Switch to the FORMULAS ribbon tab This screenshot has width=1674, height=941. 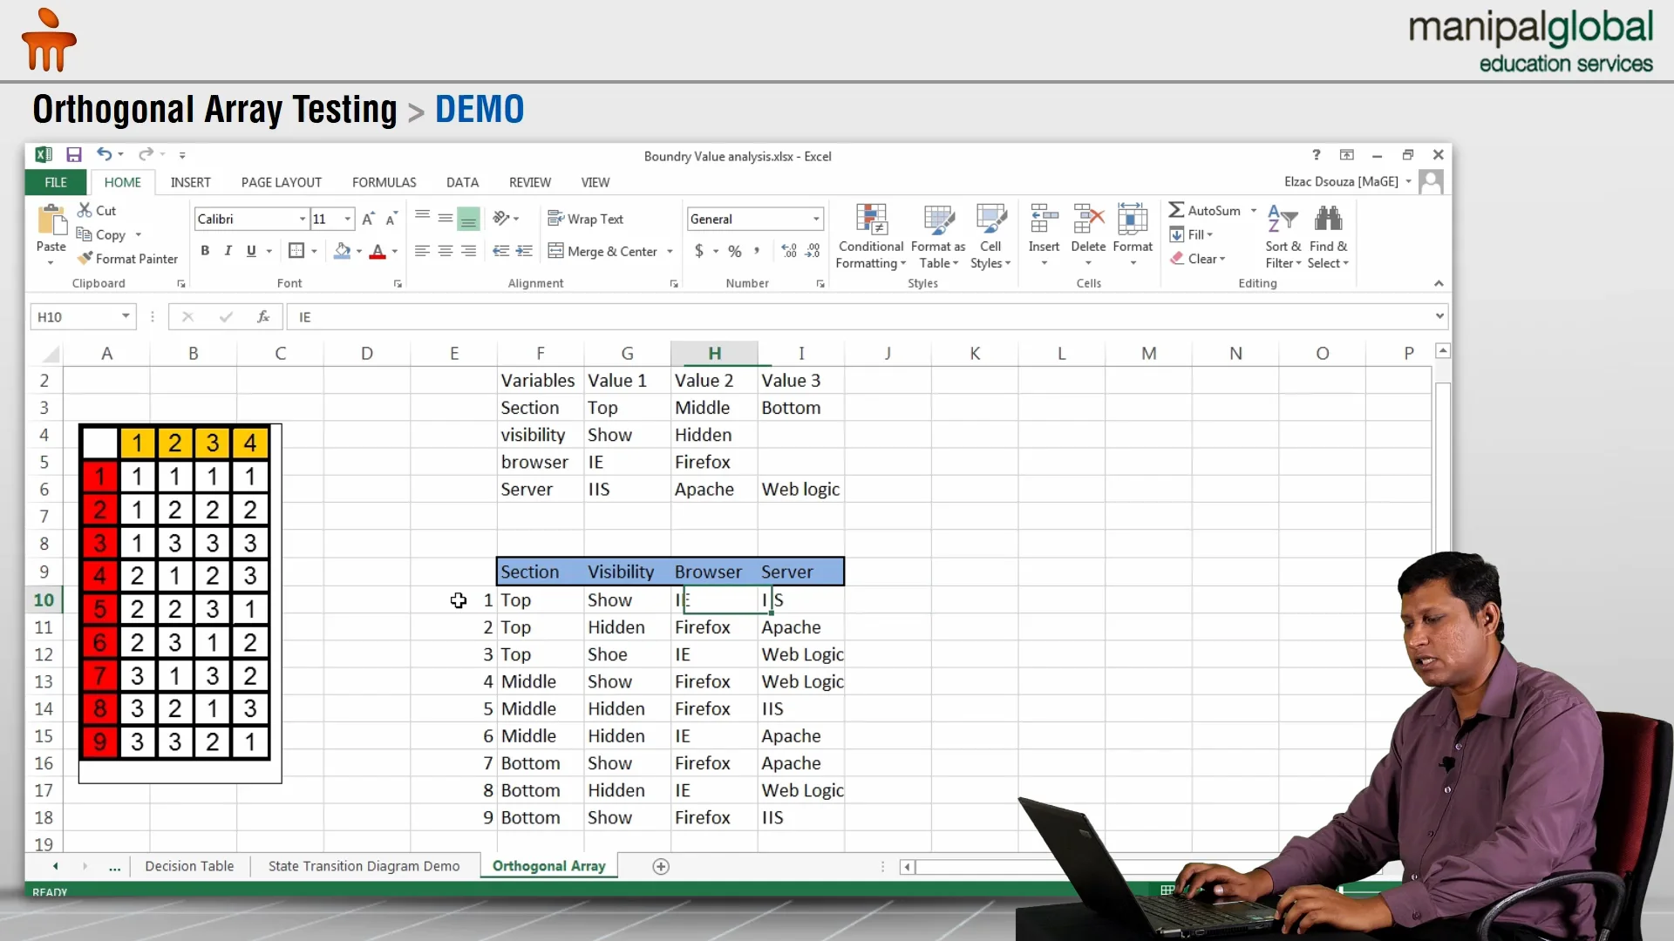(384, 182)
